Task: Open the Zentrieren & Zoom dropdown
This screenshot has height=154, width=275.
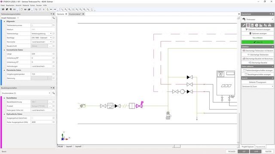Action: [x=272, y=86]
